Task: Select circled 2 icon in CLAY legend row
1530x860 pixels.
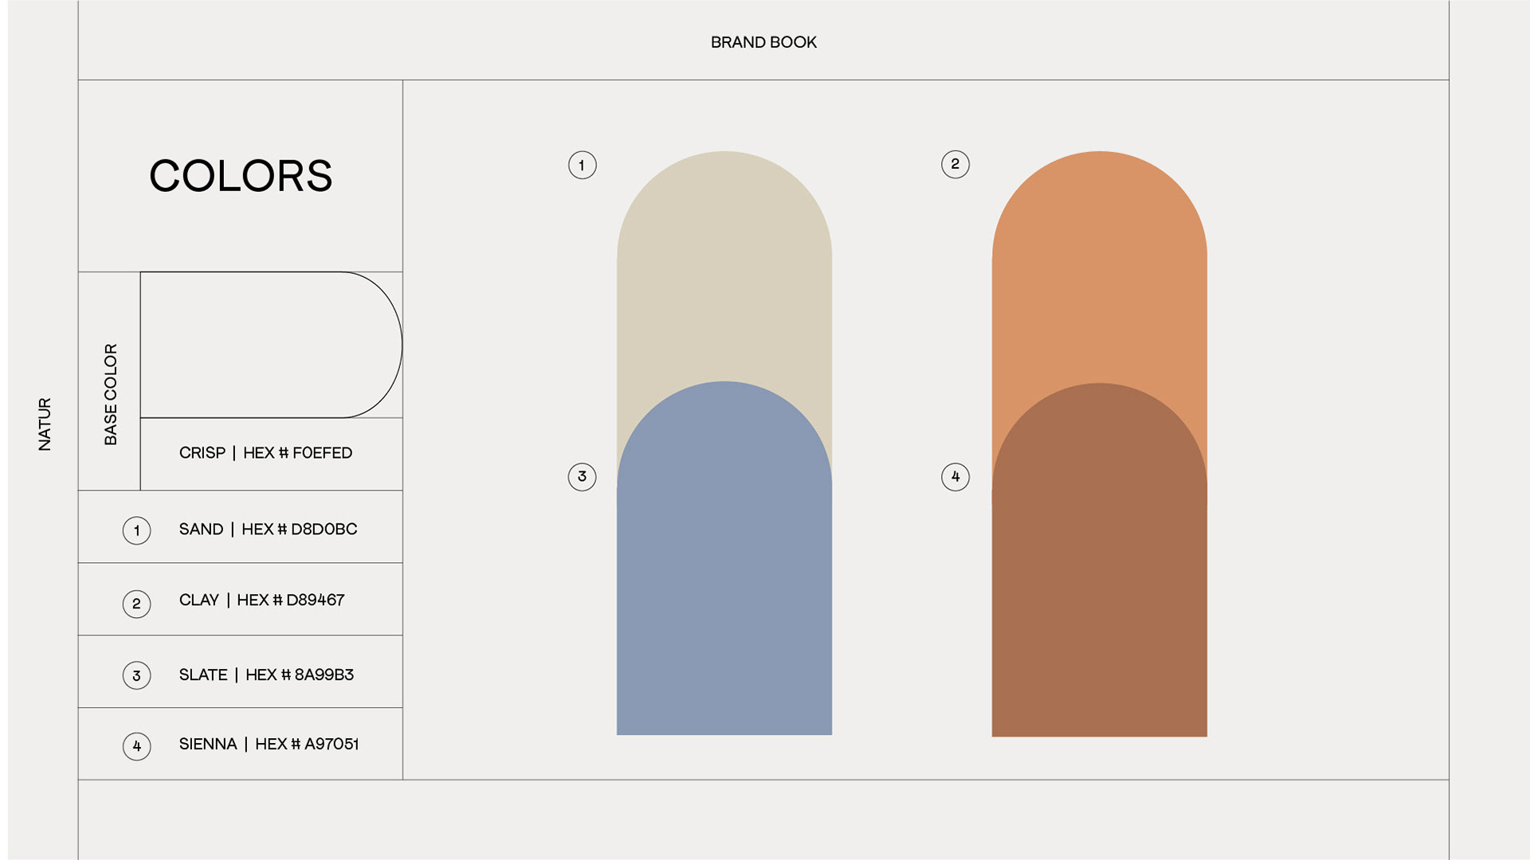Action: point(136,604)
